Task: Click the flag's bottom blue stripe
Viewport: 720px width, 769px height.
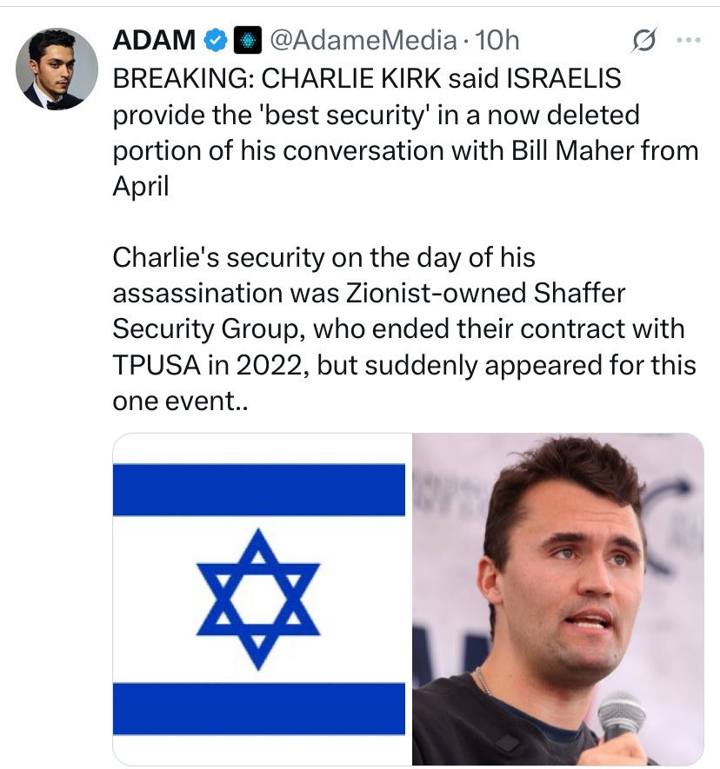Action: pyautogui.click(x=259, y=707)
